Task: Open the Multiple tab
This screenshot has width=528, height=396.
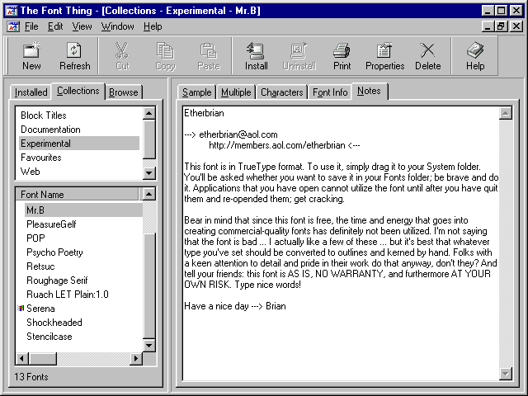Action: pyautogui.click(x=236, y=92)
